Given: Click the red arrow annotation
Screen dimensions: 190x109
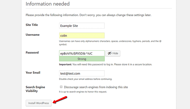Looking at the screenshot, I should tap(60, 100).
